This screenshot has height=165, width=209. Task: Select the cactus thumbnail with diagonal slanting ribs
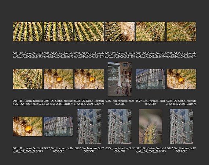89,32
